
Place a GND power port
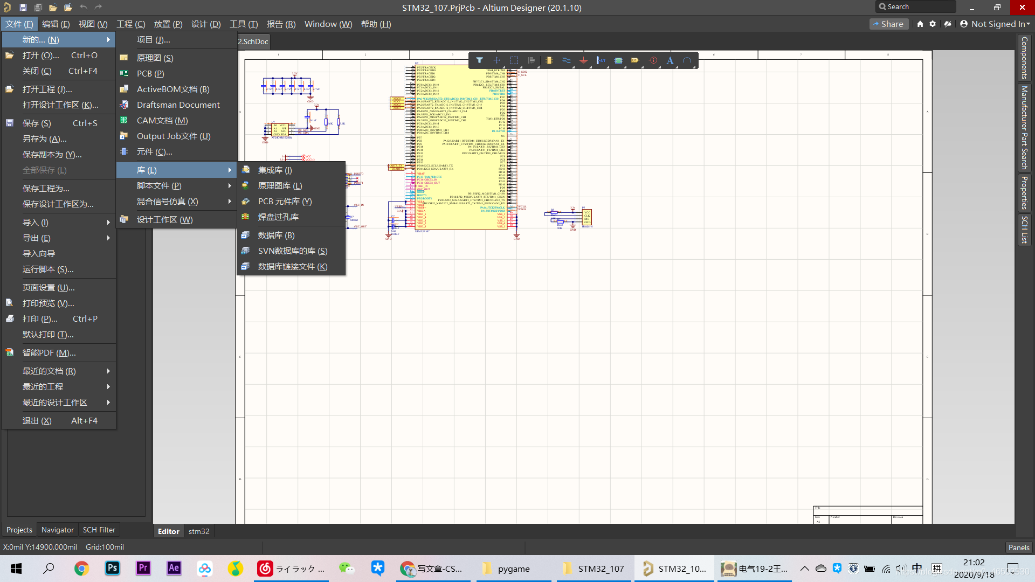click(x=583, y=60)
